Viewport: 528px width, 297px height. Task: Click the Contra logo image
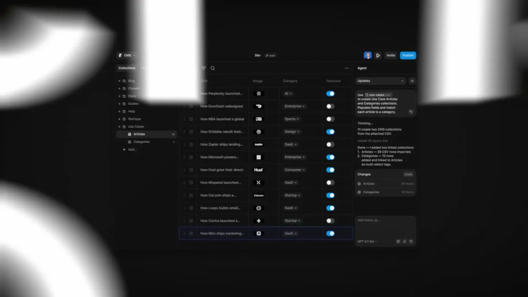(x=259, y=221)
